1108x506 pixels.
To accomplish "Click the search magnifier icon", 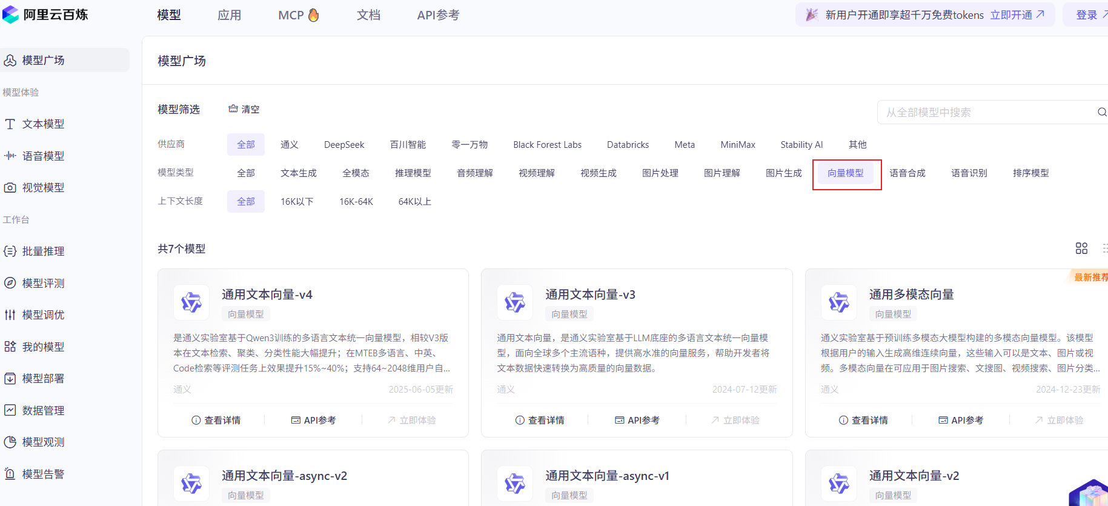I will (1102, 112).
